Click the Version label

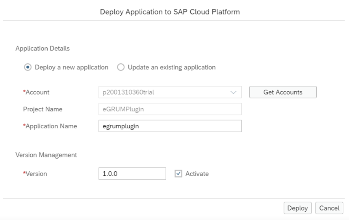coord(35,174)
